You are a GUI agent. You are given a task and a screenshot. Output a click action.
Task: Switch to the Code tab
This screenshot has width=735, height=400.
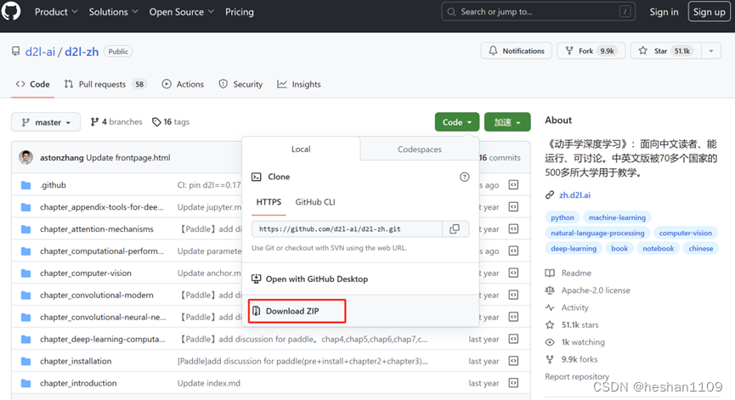point(33,84)
